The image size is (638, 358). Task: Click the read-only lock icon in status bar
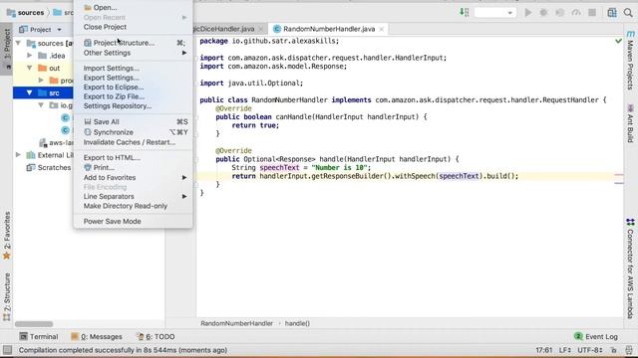point(614,350)
